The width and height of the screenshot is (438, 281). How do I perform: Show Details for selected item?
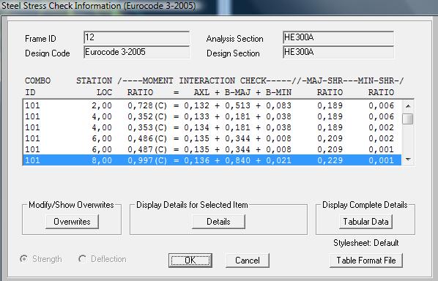tap(218, 222)
